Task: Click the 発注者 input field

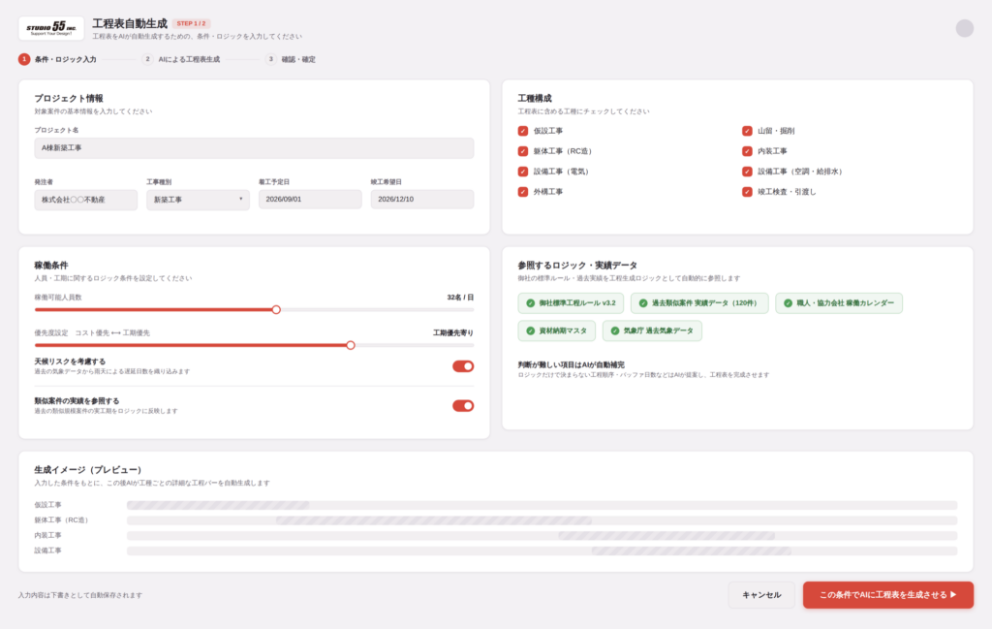Action: click(86, 200)
